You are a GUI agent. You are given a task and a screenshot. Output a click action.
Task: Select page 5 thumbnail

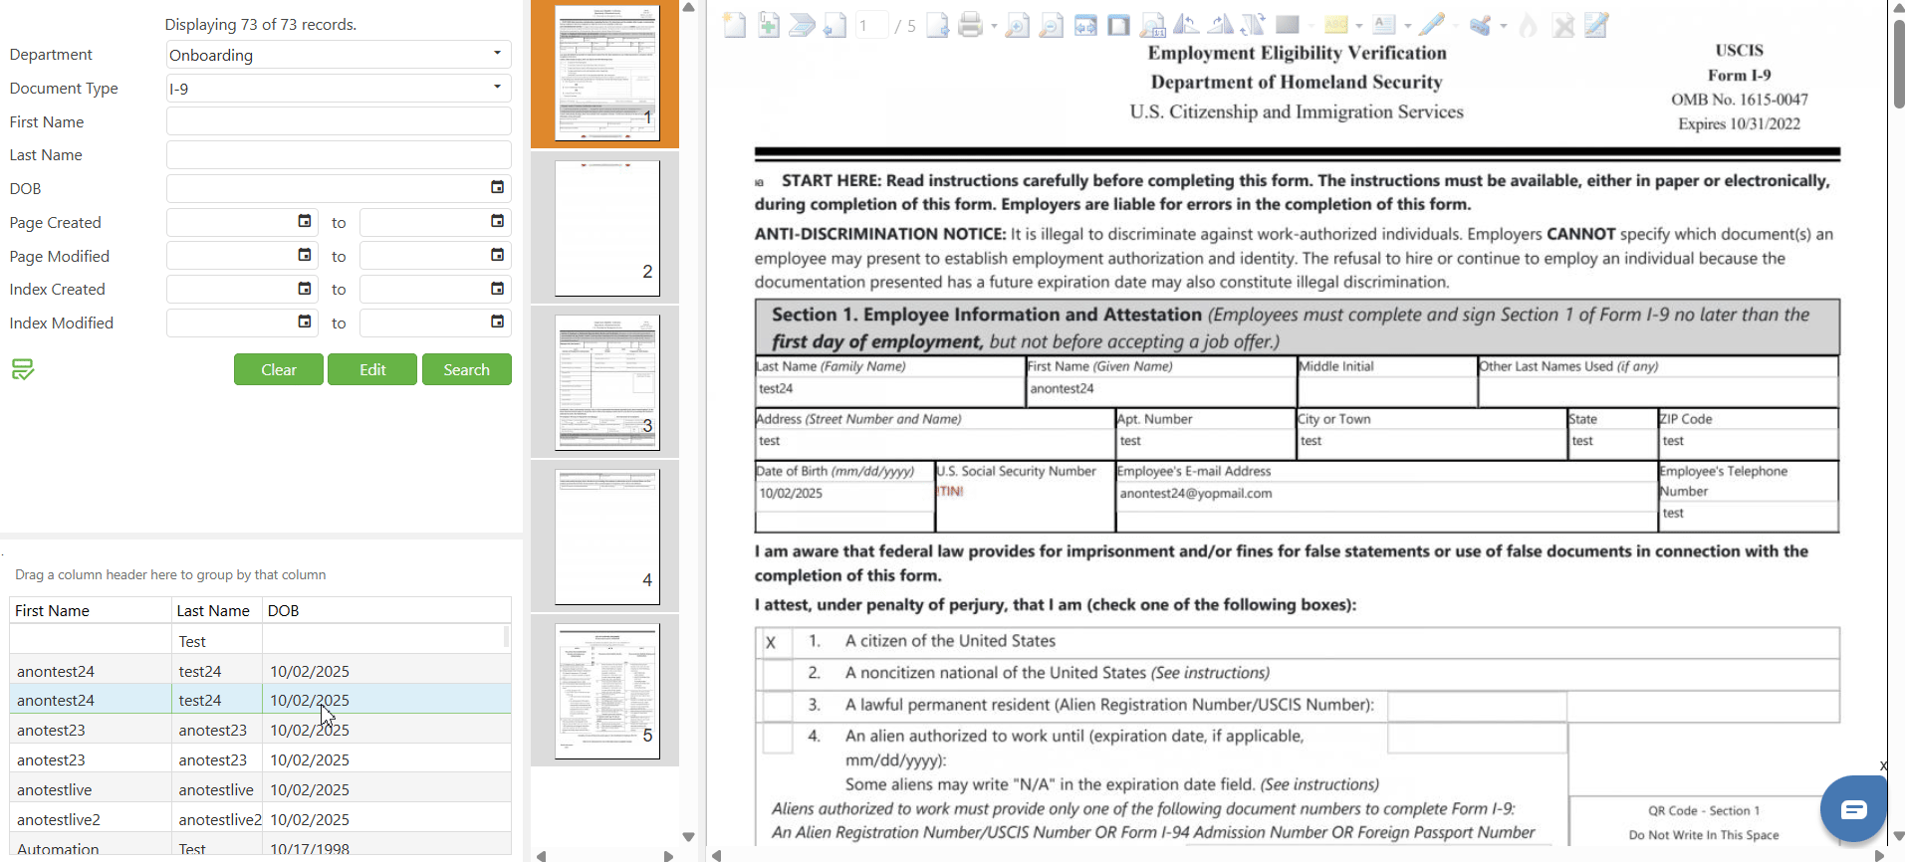pyautogui.click(x=606, y=691)
